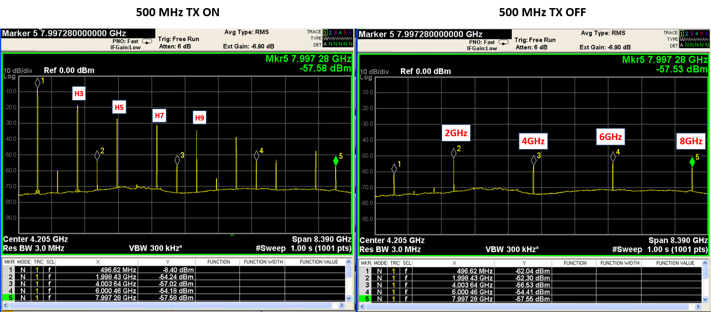
Task: Click green marker 5 diamond in left plot
Action: pyautogui.click(x=336, y=161)
